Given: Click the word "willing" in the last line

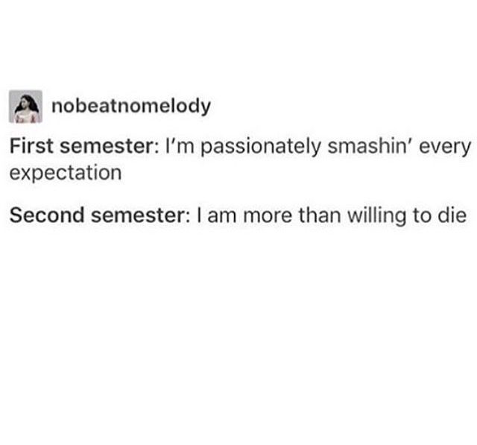Looking at the screenshot, I should [376, 216].
